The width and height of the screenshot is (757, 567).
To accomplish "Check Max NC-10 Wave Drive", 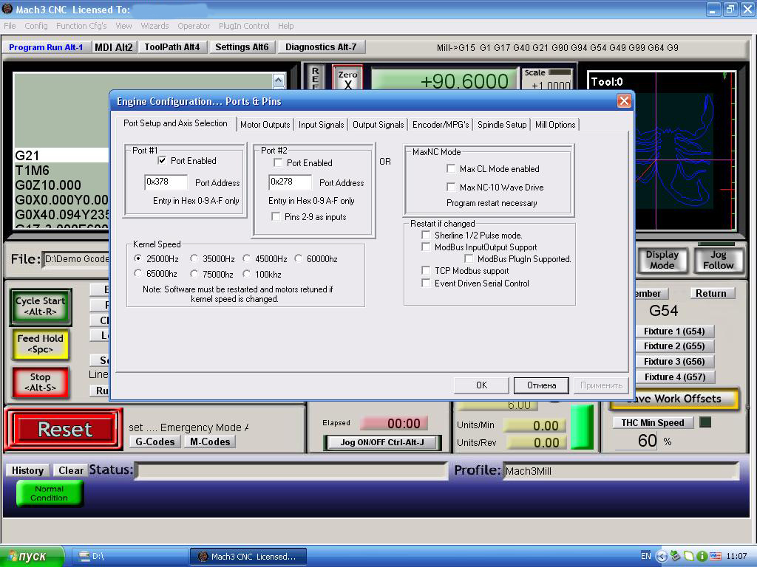I will click(x=451, y=187).
